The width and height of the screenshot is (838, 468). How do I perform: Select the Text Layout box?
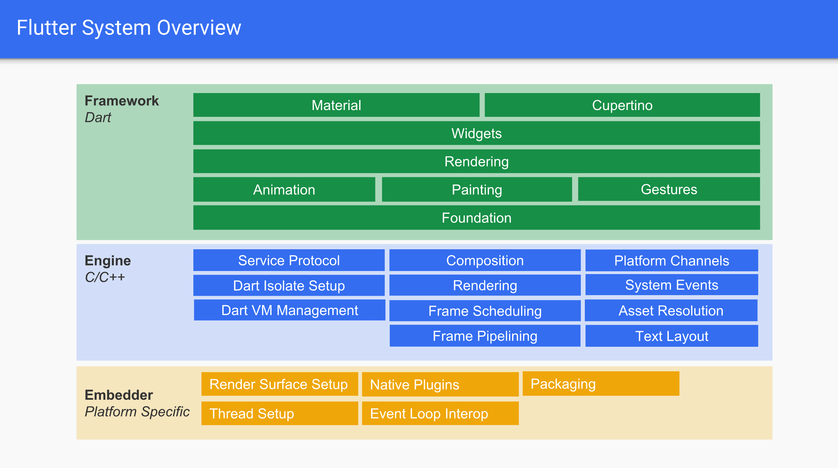point(671,336)
